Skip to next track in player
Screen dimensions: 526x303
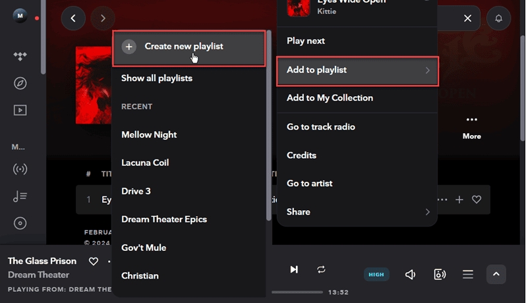pos(294,269)
